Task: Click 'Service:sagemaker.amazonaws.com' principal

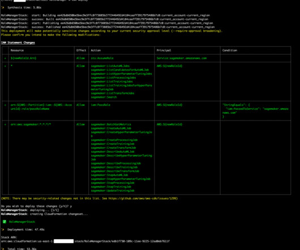Action: click(x=182, y=58)
